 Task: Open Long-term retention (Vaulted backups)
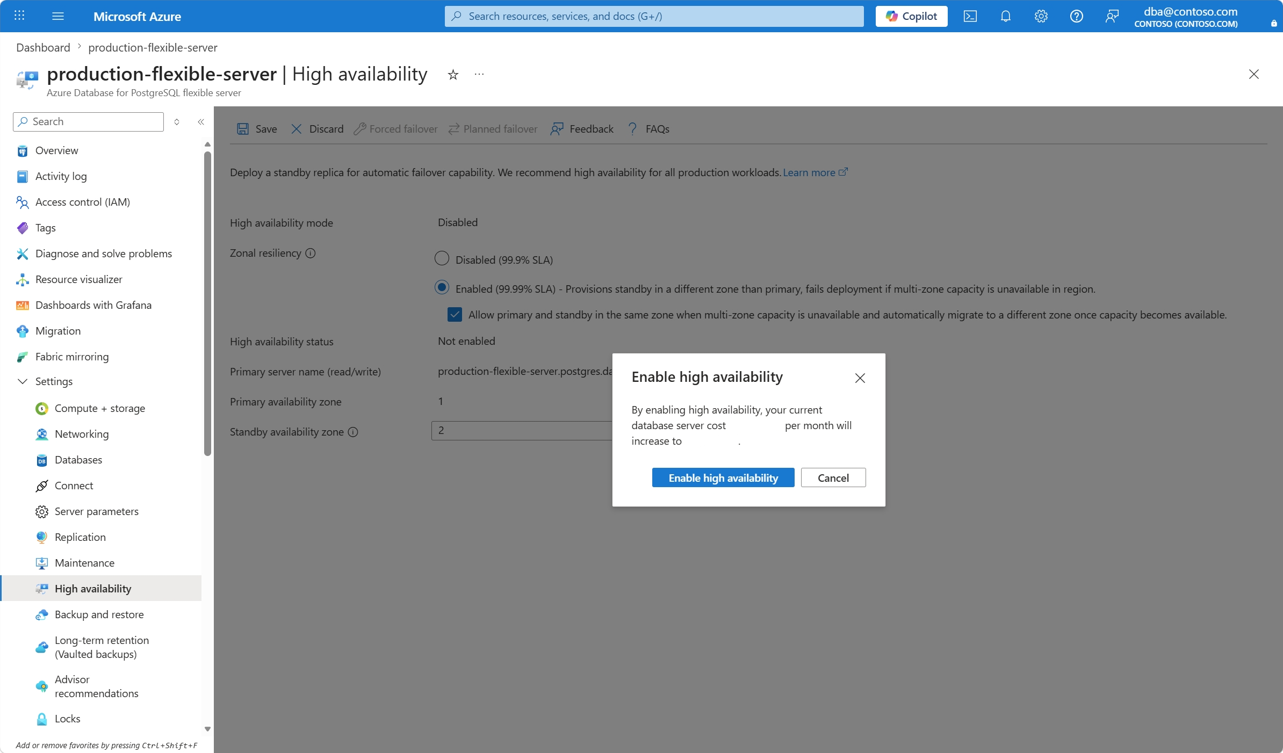[101, 647]
